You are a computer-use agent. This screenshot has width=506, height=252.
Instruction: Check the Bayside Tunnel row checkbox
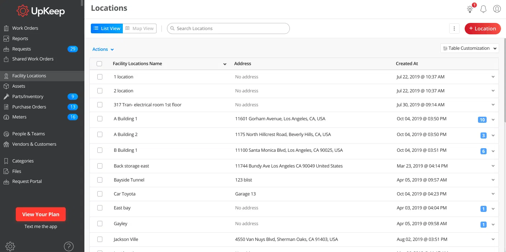[x=100, y=180]
